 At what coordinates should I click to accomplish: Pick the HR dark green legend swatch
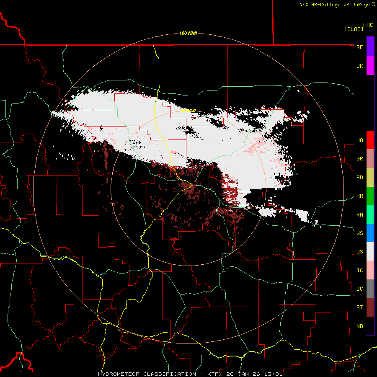[370, 196]
